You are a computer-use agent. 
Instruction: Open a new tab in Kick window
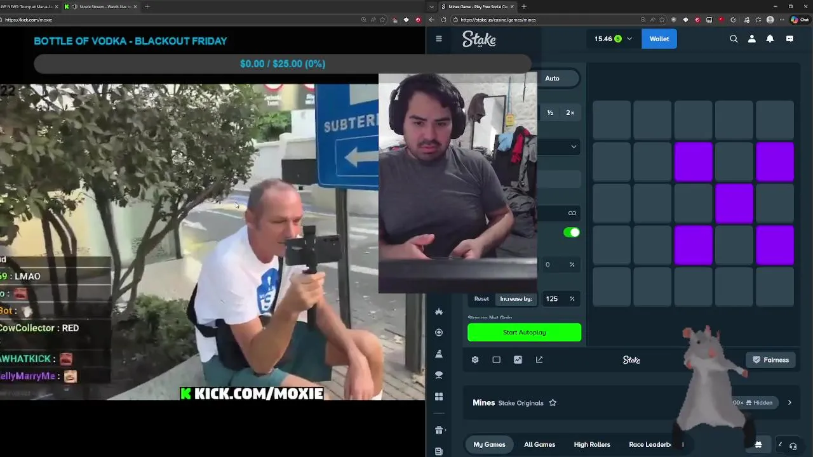point(147,6)
